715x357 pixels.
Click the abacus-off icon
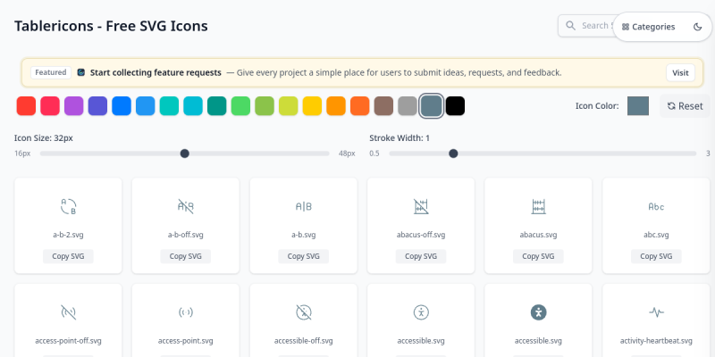coord(421,206)
